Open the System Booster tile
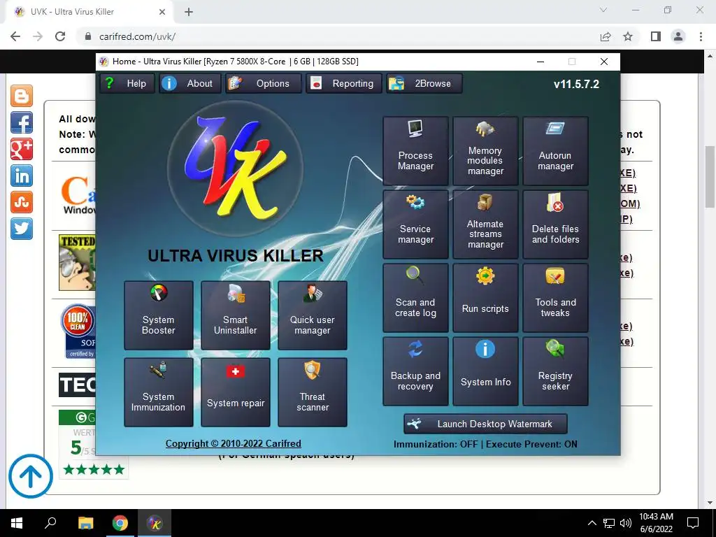716x537 pixels. point(159,315)
